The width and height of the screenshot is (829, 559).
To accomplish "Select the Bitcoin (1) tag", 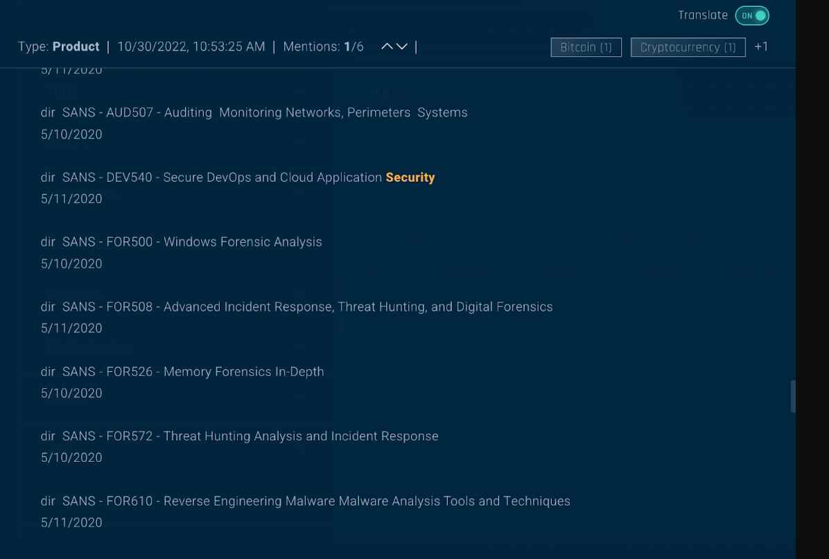I will [586, 47].
